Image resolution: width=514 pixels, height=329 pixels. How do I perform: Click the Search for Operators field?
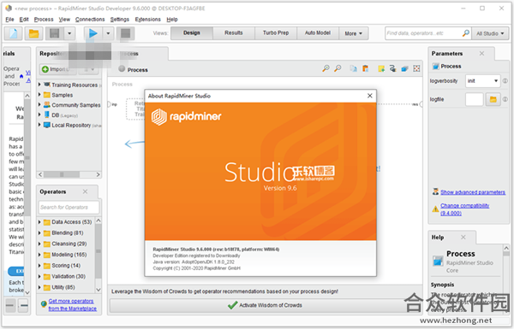[69, 207]
